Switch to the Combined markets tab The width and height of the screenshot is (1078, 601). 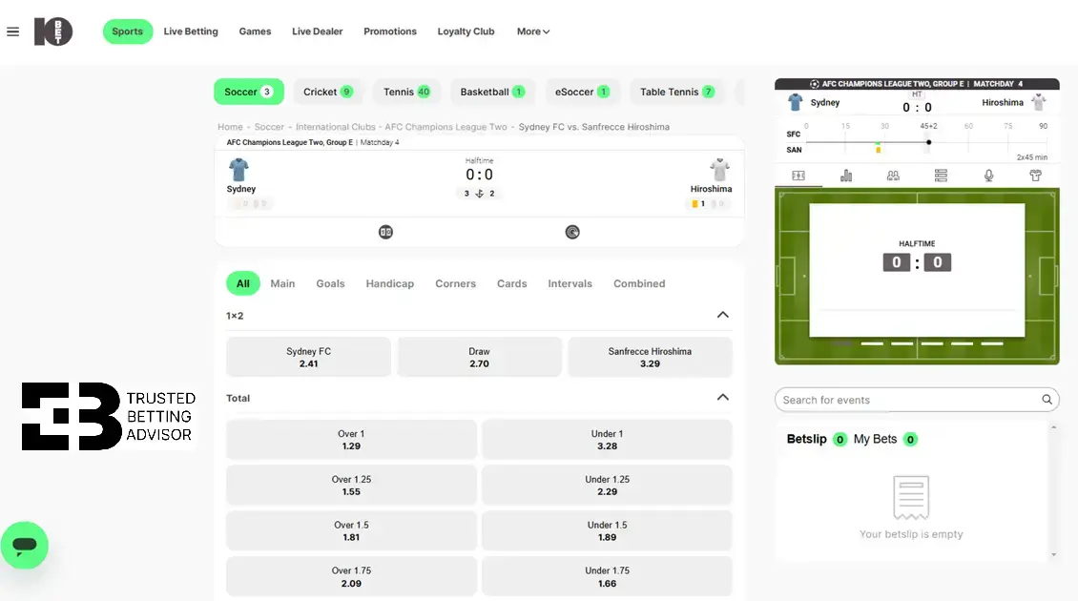tap(639, 283)
